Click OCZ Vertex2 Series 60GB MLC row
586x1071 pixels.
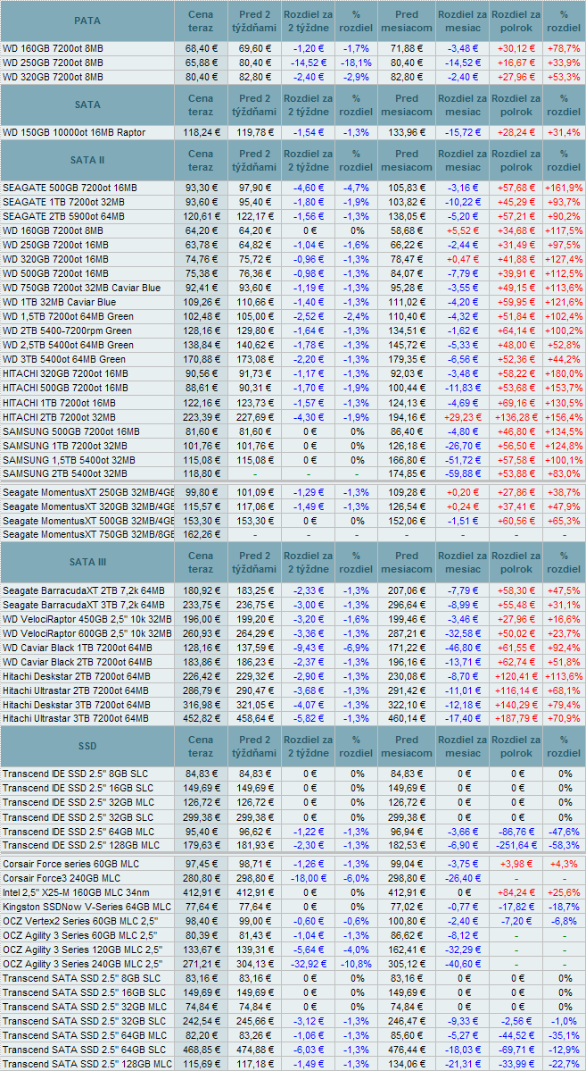(293, 922)
